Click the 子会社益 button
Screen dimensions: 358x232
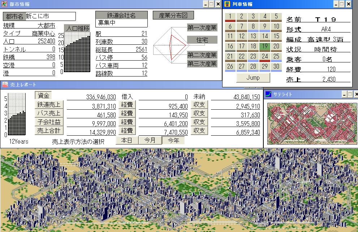(x=49, y=122)
